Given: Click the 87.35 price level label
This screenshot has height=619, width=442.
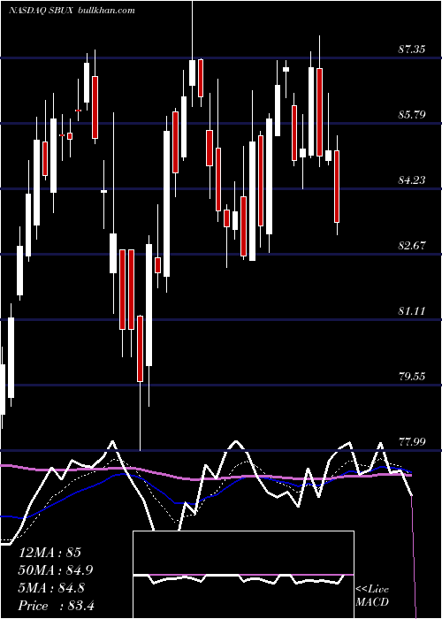Looking at the screenshot, I should click(412, 50).
